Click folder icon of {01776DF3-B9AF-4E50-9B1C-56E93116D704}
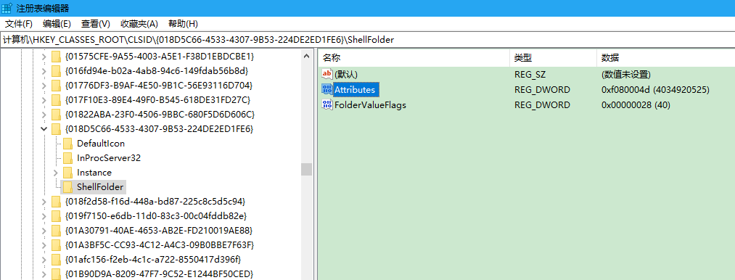 point(57,86)
